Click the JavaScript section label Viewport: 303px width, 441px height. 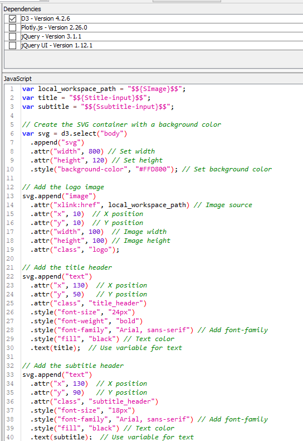[x=18, y=79]
